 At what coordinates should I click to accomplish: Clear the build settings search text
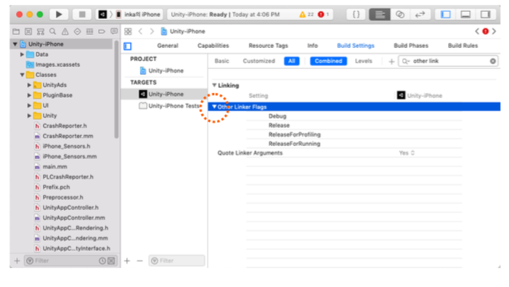pos(493,61)
